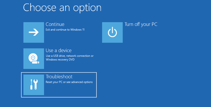Click the "Choose an option" heading
211x107 pixels.
(x=62, y=8)
